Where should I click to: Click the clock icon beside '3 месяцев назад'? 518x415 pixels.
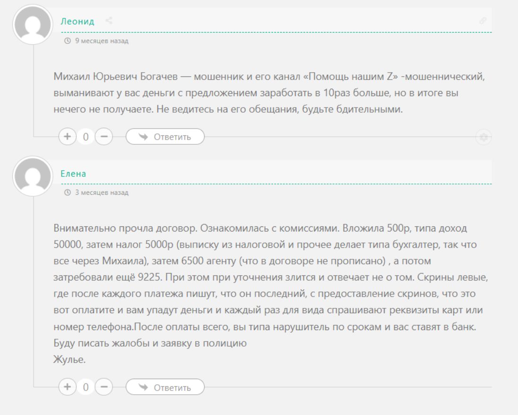coord(67,193)
